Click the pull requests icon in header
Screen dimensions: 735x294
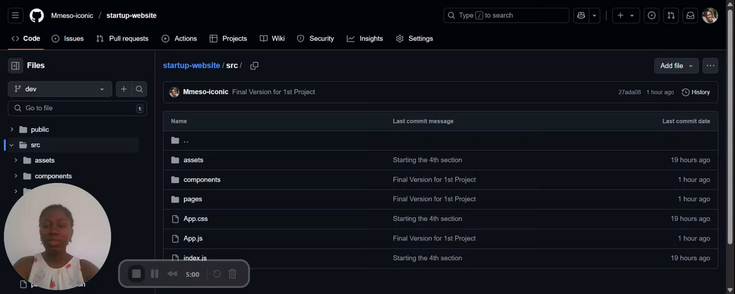(671, 16)
